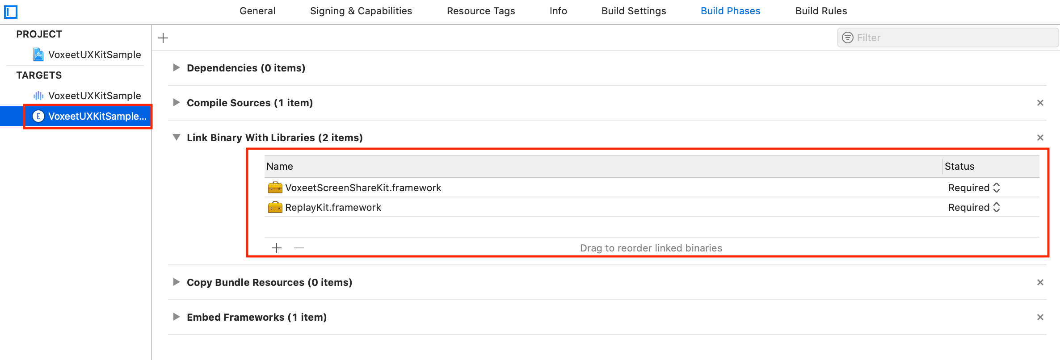
Task: Open the Resource Tags tab
Action: click(x=481, y=11)
